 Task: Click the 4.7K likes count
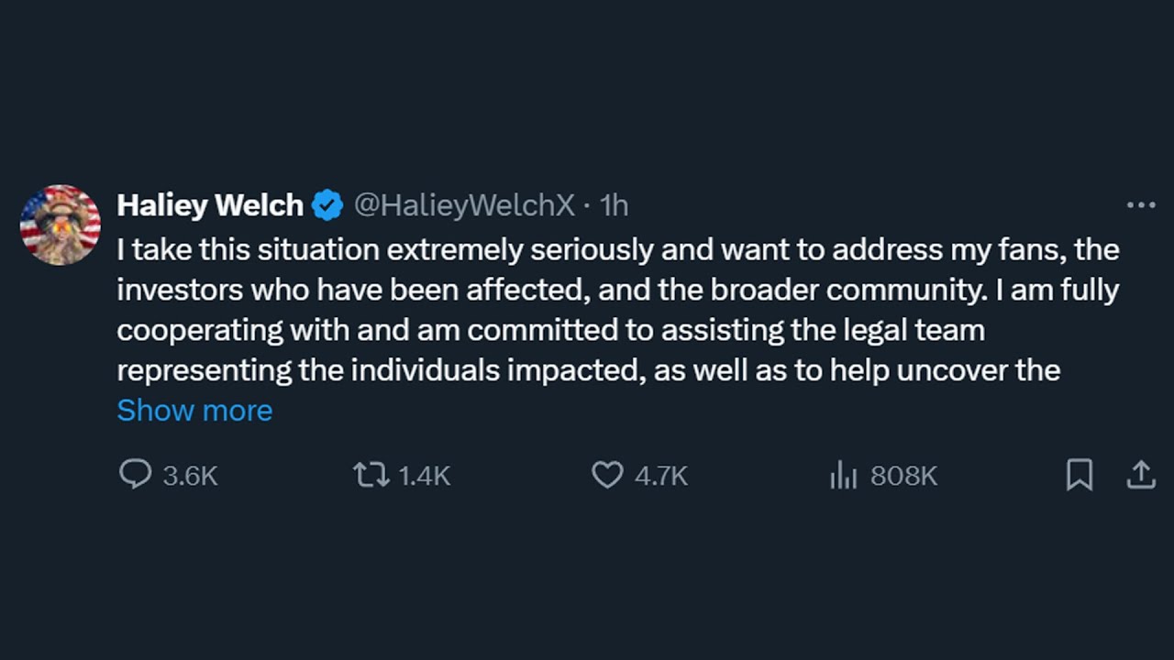(660, 476)
